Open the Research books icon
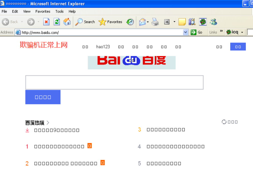 click(192, 22)
